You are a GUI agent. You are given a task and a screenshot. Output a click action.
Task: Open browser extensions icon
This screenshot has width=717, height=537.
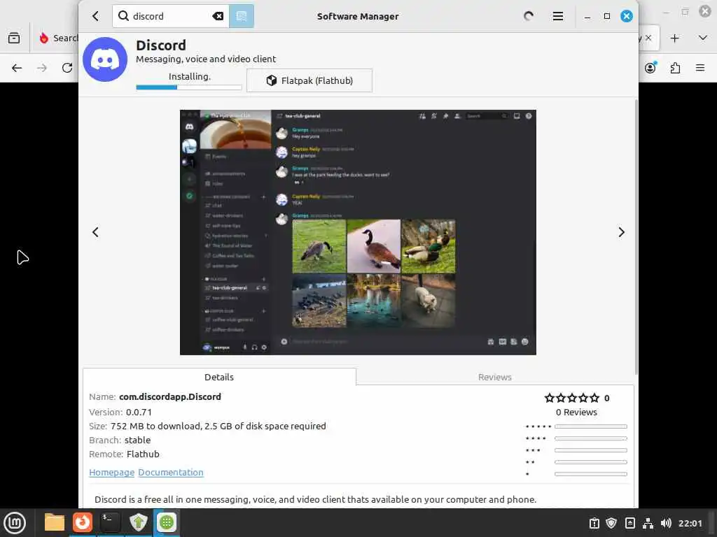[x=676, y=68]
